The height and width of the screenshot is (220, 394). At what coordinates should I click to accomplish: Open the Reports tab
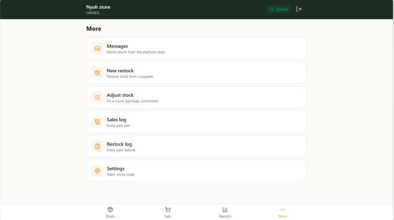pyautogui.click(x=225, y=212)
